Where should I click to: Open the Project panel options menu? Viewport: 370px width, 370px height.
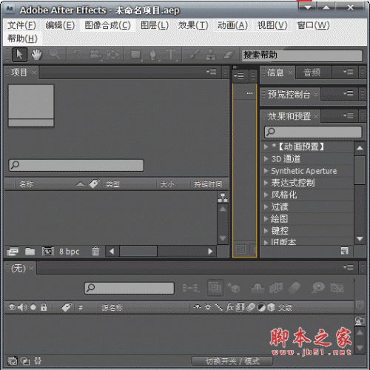212,72
